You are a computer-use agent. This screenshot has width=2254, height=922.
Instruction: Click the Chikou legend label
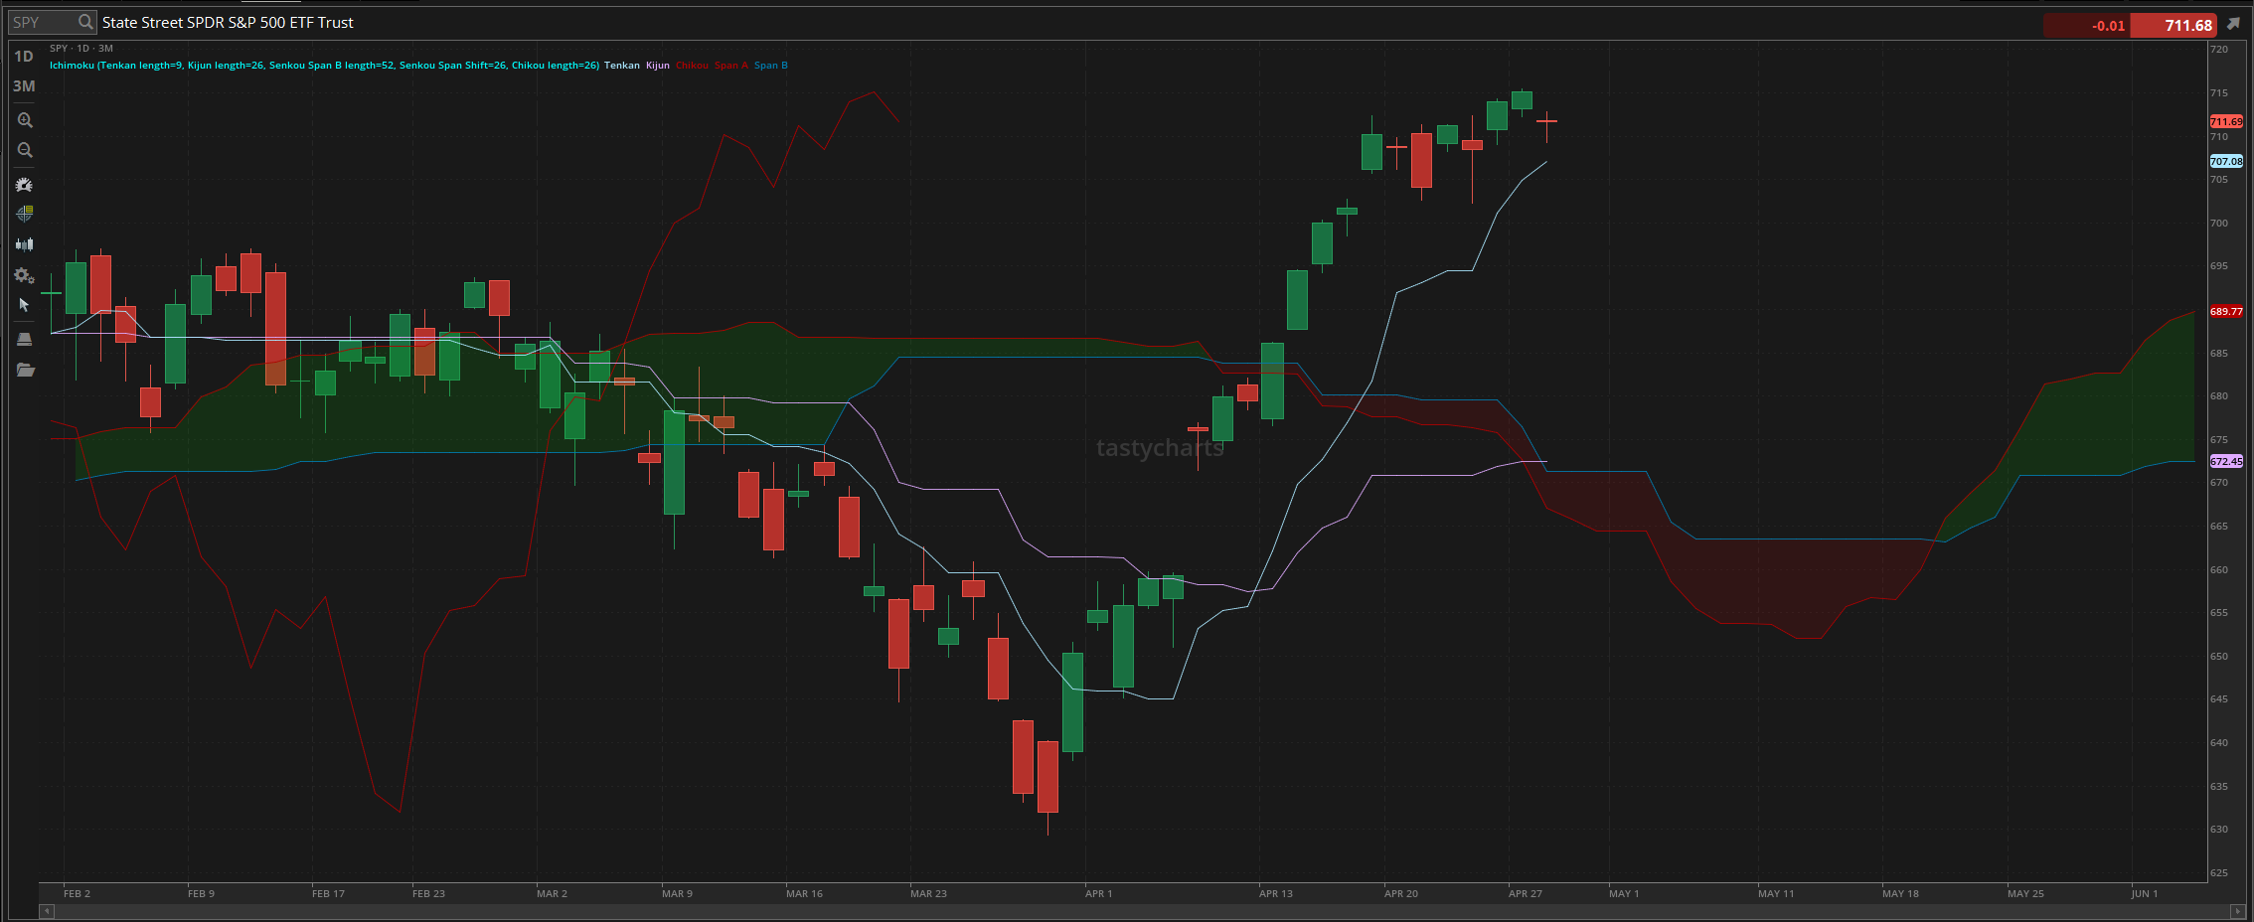693,66
